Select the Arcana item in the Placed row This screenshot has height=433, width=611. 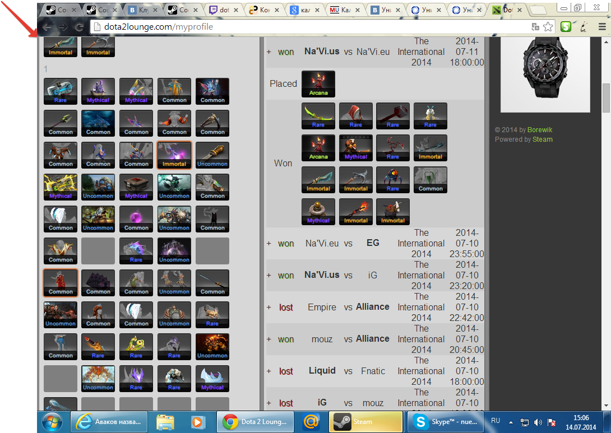pos(318,83)
